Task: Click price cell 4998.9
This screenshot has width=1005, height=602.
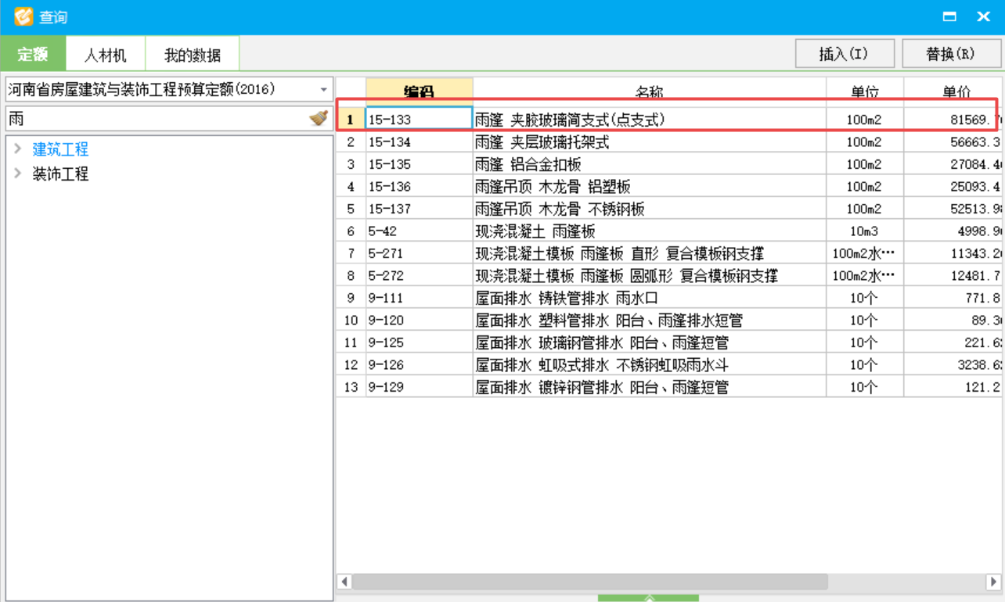Action: pos(953,231)
